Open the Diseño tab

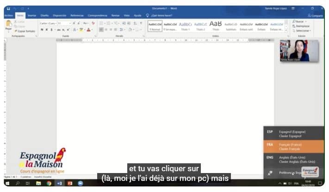[x=44, y=16]
